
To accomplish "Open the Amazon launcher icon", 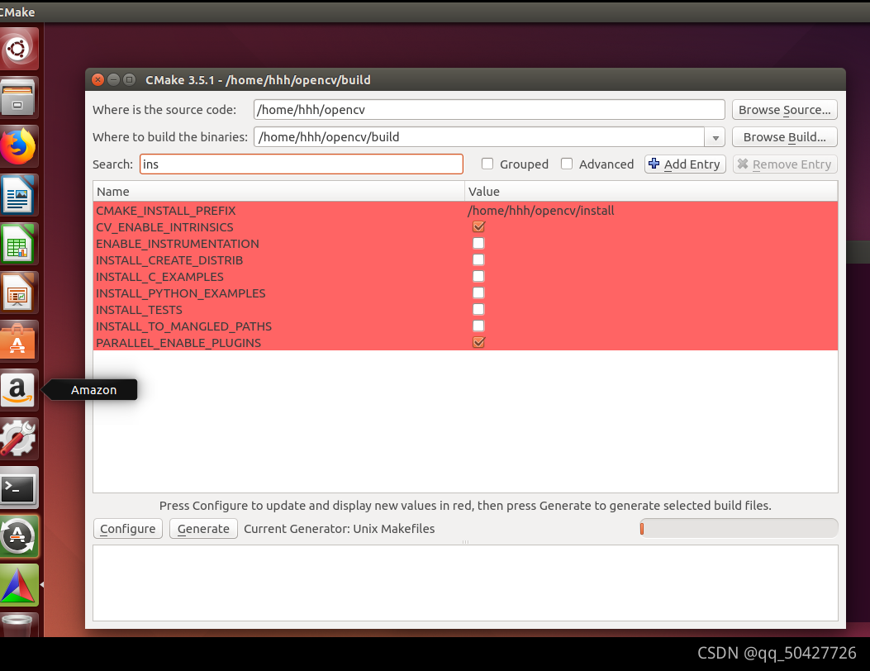I will point(18,390).
